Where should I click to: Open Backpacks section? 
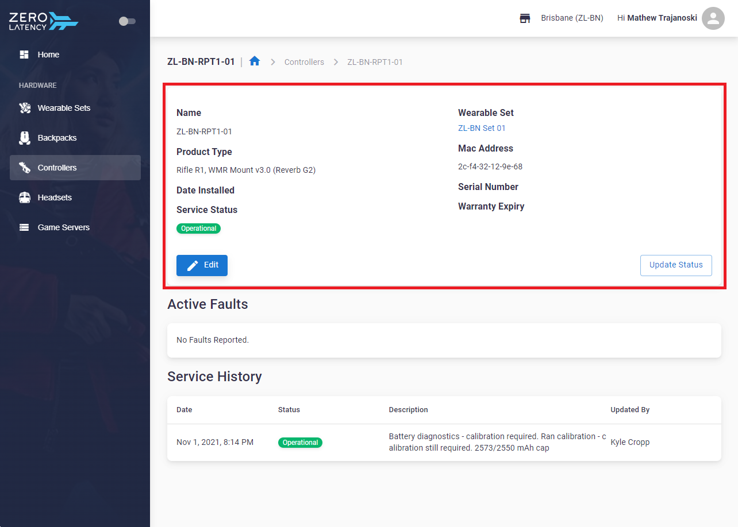click(75, 138)
